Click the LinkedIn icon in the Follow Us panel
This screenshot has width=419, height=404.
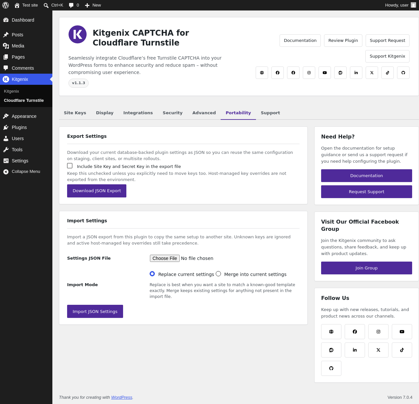pos(355,350)
